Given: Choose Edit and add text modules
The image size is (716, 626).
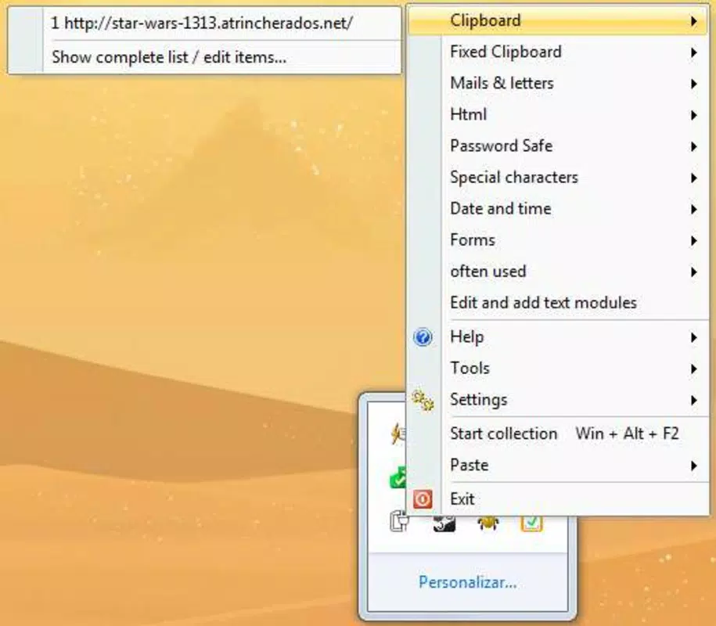Looking at the screenshot, I should (x=558, y=303).
